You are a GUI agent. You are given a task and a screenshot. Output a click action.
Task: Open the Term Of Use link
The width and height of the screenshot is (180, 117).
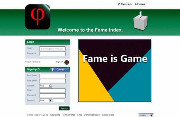(69, 115)
